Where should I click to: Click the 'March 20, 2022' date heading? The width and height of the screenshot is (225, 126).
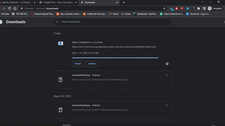pyautogui.click(x=62, y=96)
